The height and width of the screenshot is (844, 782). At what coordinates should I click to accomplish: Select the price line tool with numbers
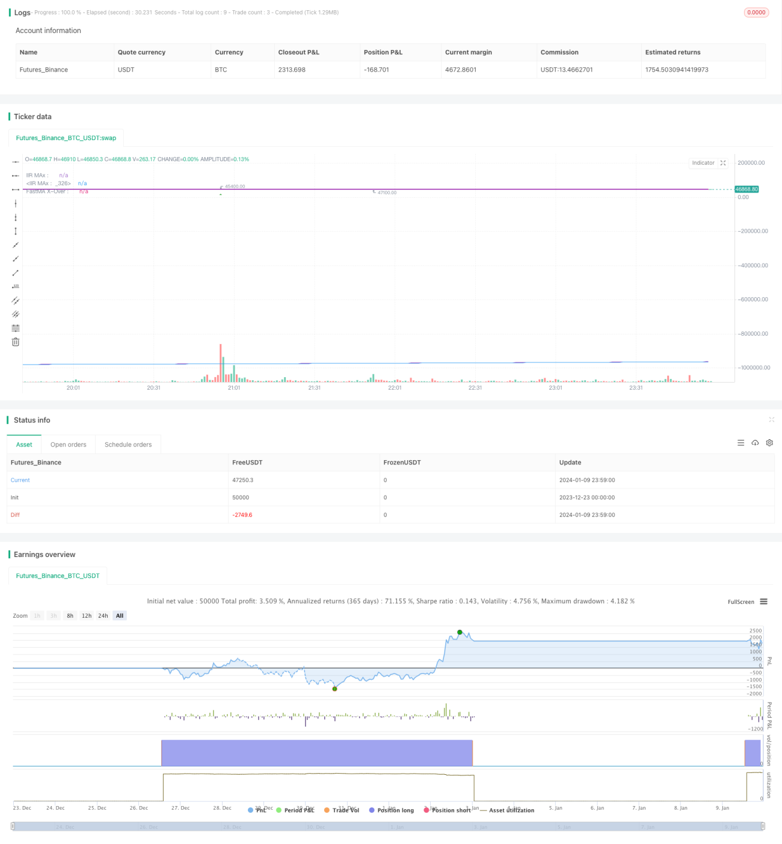pos(16,286)
